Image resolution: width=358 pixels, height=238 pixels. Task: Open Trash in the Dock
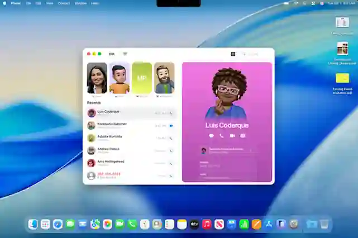pyautogui.click(x=324, y=224)
